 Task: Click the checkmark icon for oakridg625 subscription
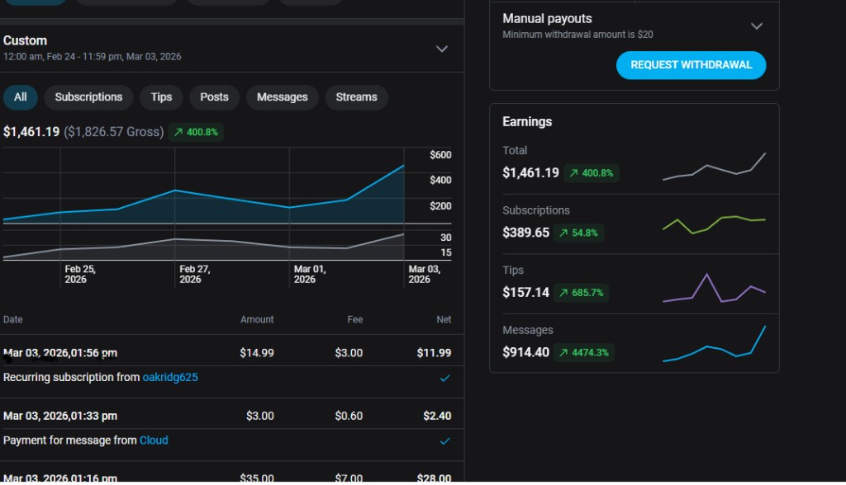pos(444,378)
